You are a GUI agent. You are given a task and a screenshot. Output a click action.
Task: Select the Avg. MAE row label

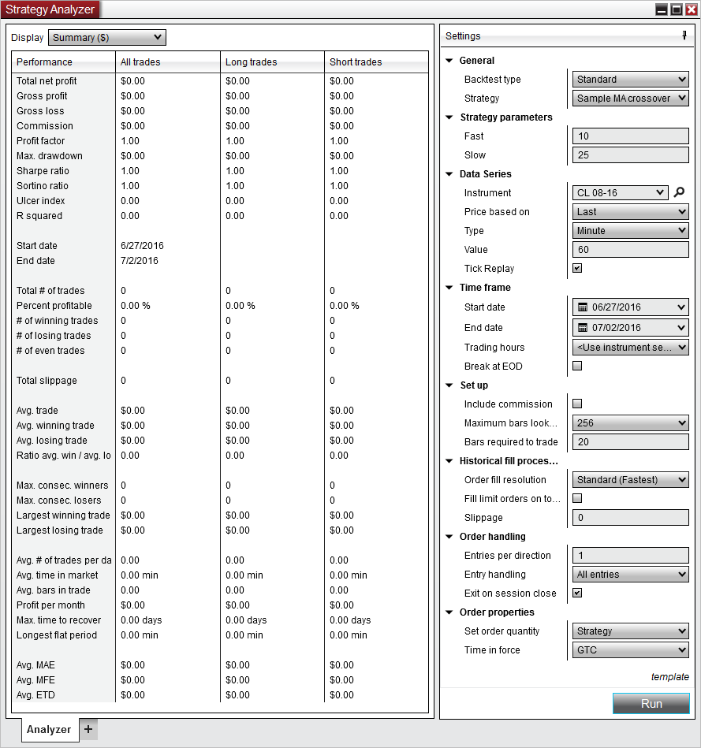[x=35, y=665]
